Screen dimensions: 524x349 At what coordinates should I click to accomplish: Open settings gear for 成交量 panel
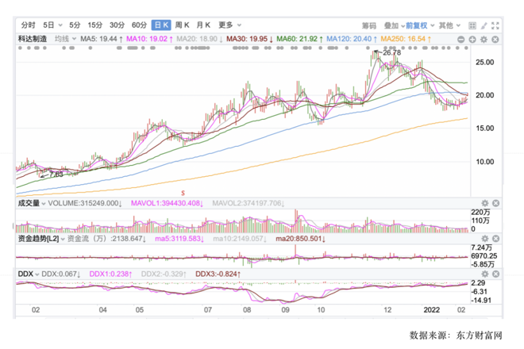point(484,203)
